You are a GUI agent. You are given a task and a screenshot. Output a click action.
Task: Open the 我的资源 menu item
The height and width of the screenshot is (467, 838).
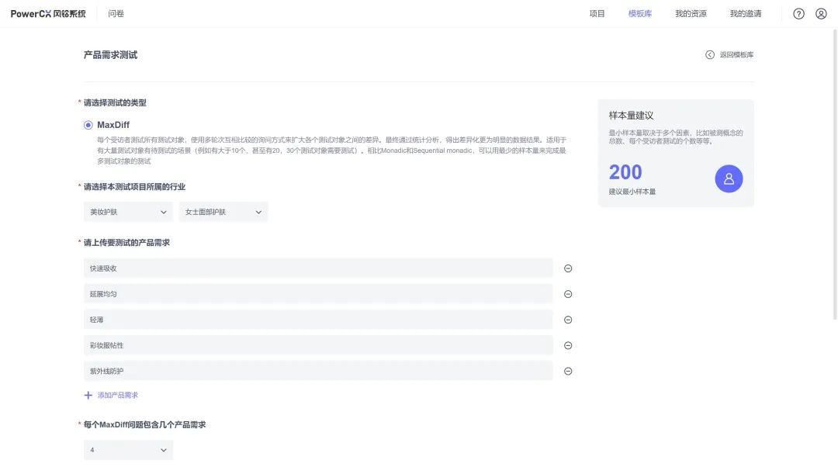point(691,14)
